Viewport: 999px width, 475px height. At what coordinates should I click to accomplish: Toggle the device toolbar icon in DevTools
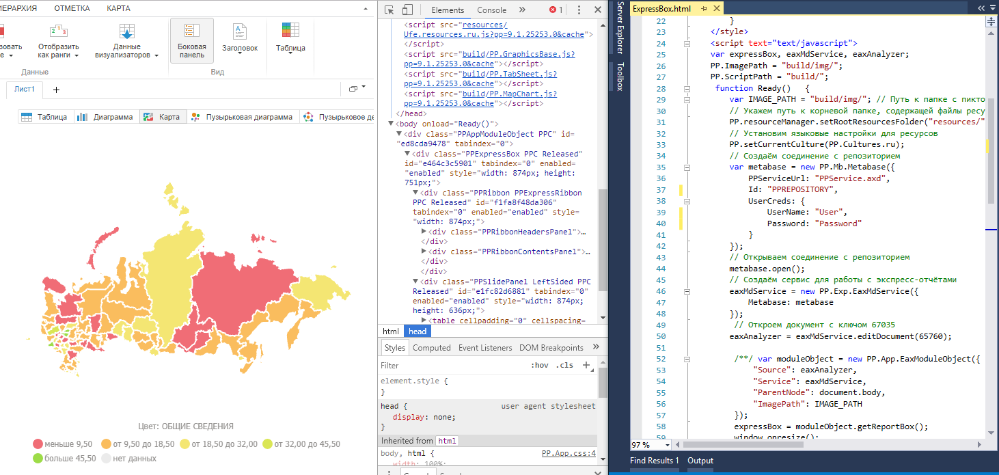(407, 10)
